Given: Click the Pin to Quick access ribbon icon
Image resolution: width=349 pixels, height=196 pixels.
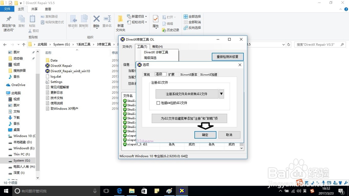Looking at the screenshot, I should point(9,19).
